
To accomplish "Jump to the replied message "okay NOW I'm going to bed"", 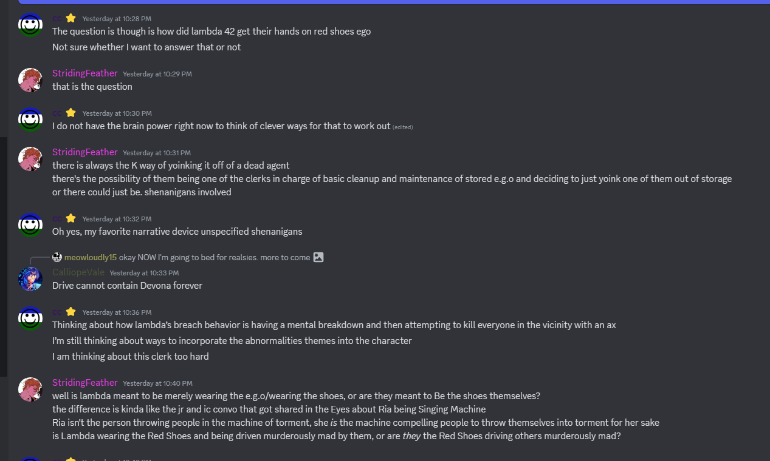I will [215, 257].
